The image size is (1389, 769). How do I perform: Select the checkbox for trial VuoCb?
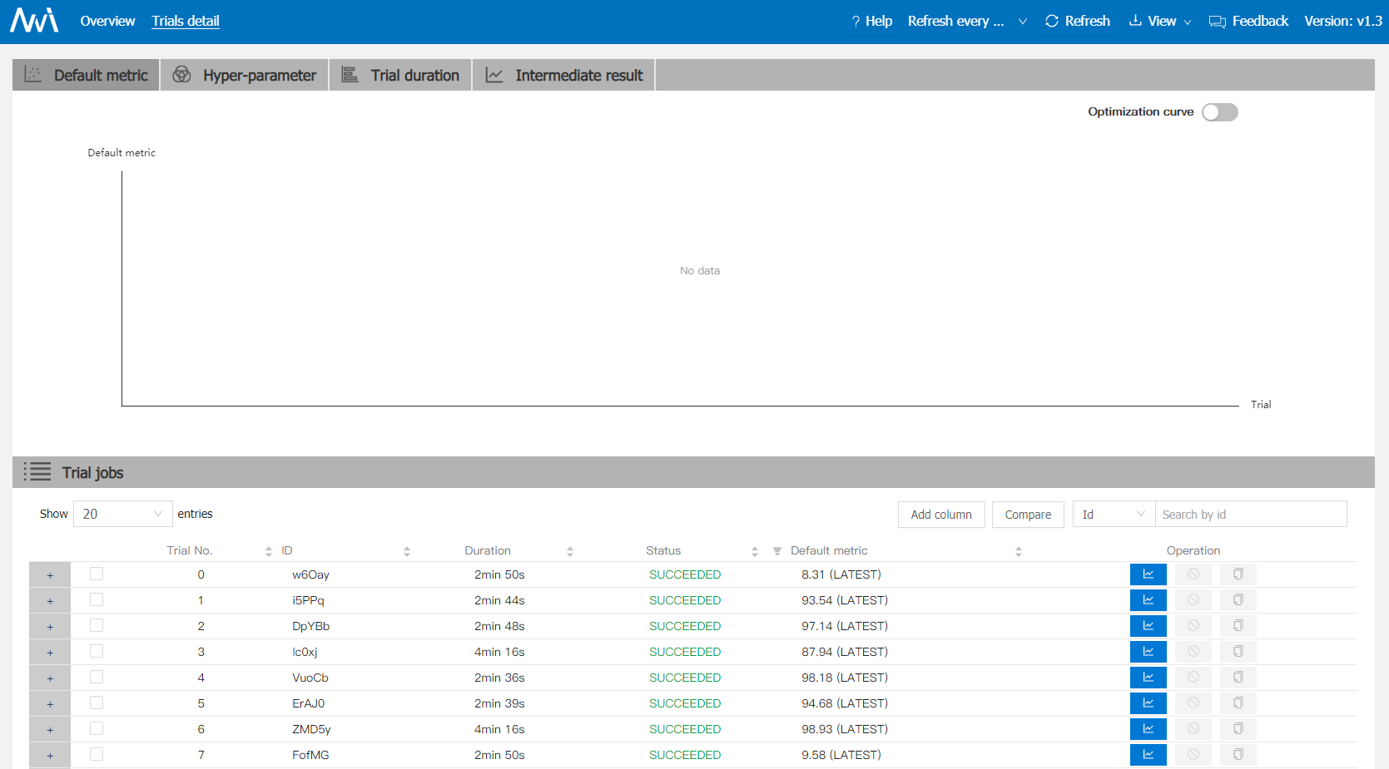click(x=97, y=677)
